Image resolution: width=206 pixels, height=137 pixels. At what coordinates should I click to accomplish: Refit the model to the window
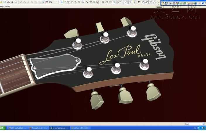(x=83, y=2)
